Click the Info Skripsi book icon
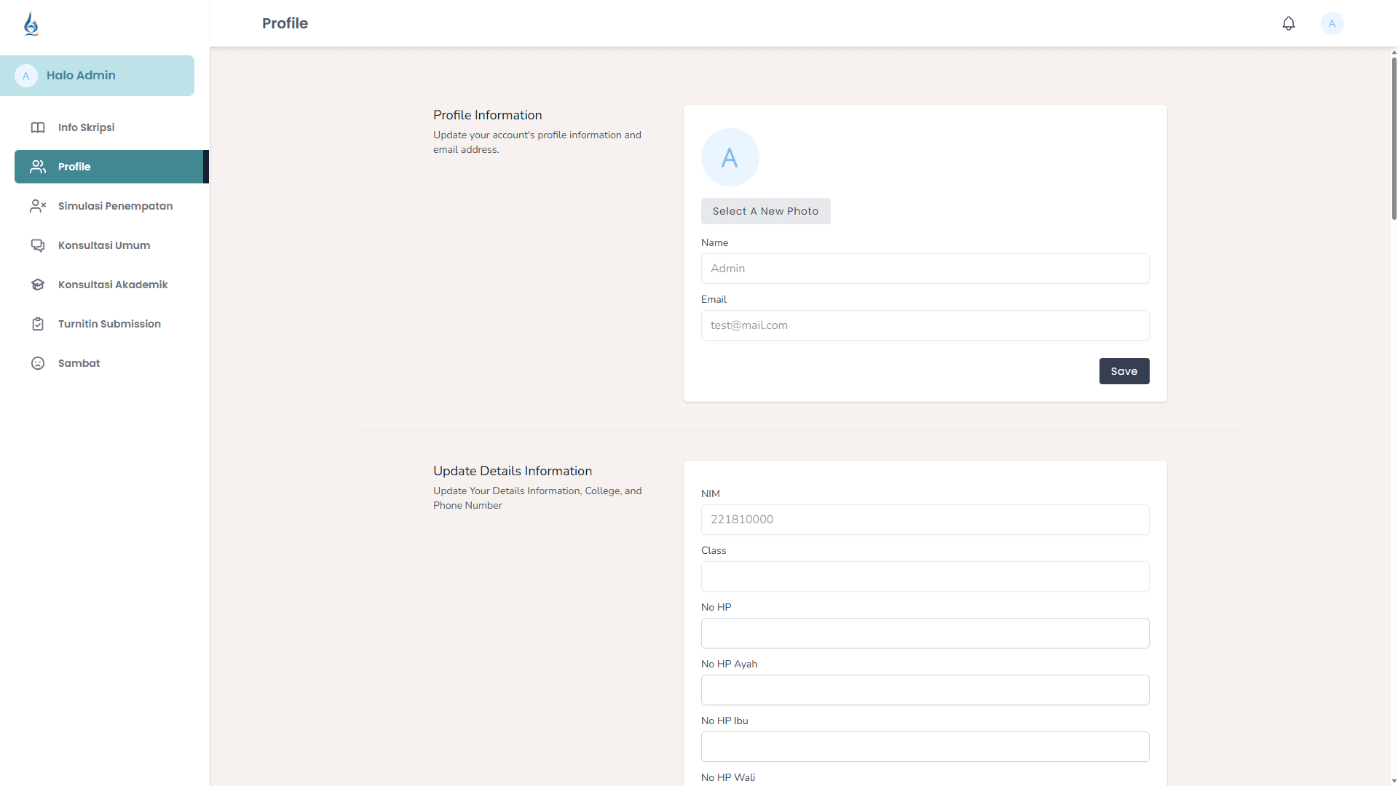The height and width of the screenshot is (786, 1398). (38, 127)
